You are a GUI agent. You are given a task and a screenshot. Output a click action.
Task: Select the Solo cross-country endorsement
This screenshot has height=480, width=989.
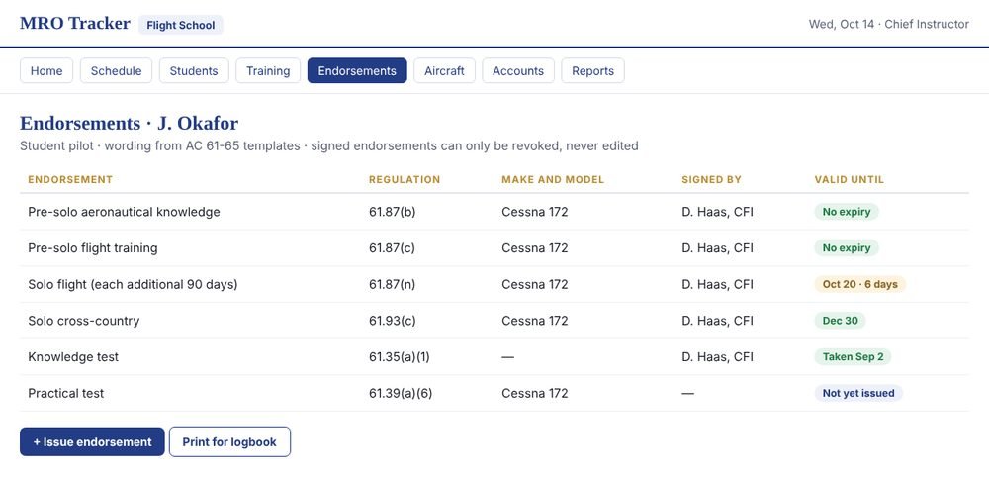[x=494, y=321]
